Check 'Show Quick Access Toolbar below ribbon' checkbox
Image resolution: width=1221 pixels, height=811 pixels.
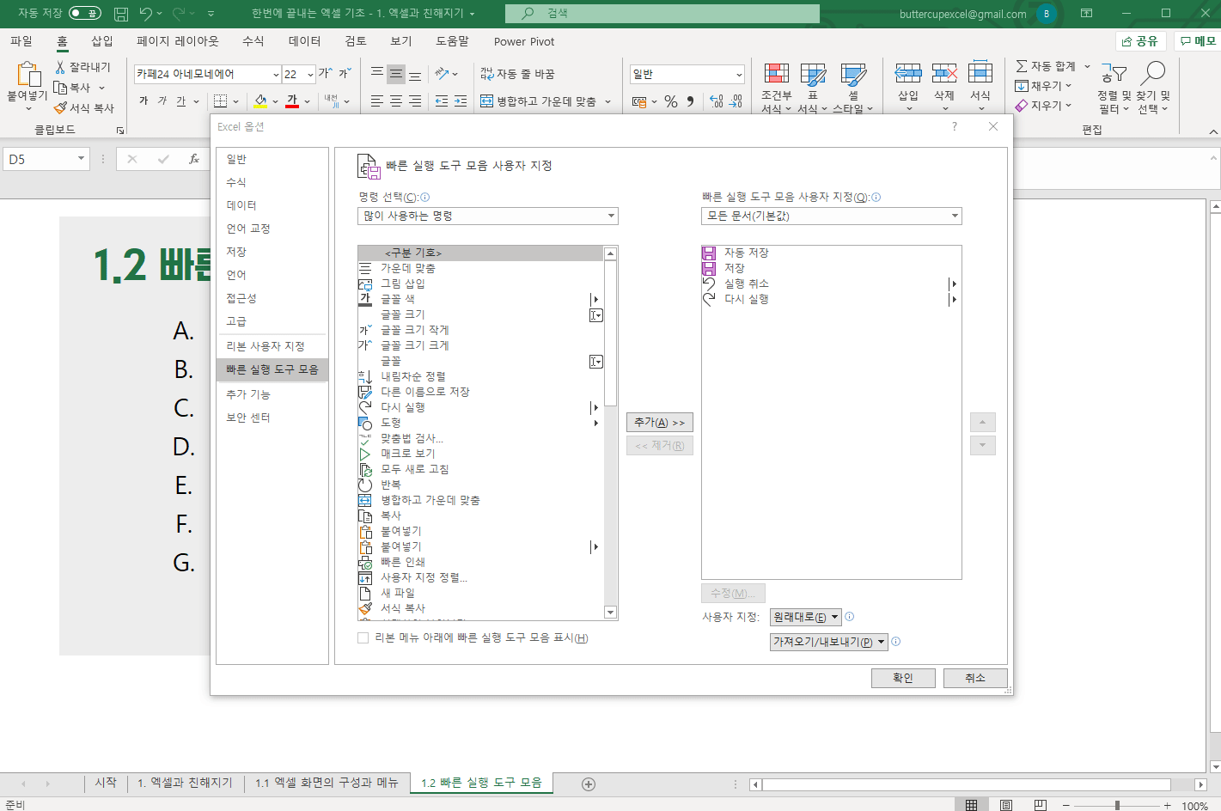363,637
